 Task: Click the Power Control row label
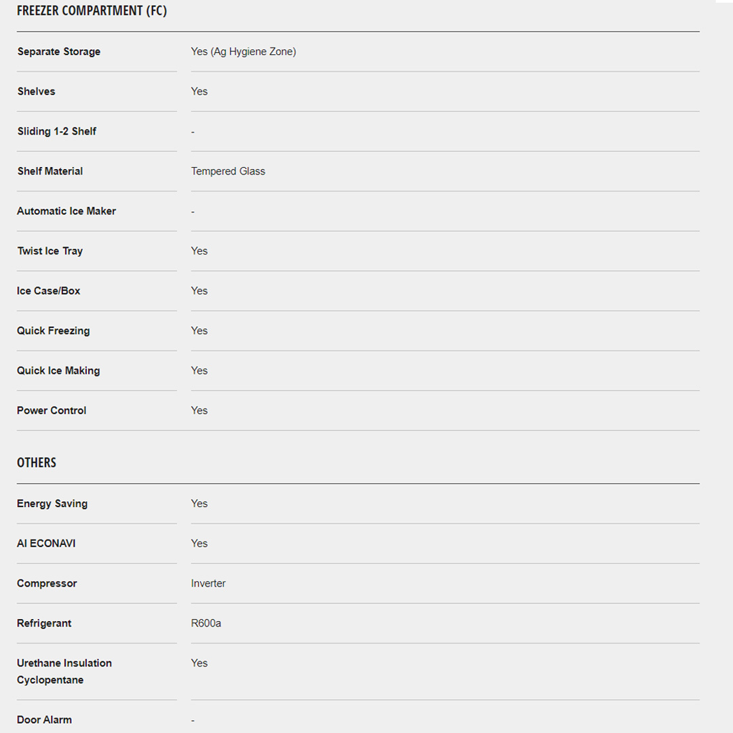52,411
